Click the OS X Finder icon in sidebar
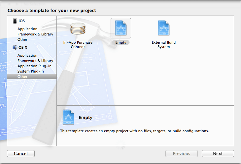The height and width of the screenshot is (164, 241). coord(15,47)
